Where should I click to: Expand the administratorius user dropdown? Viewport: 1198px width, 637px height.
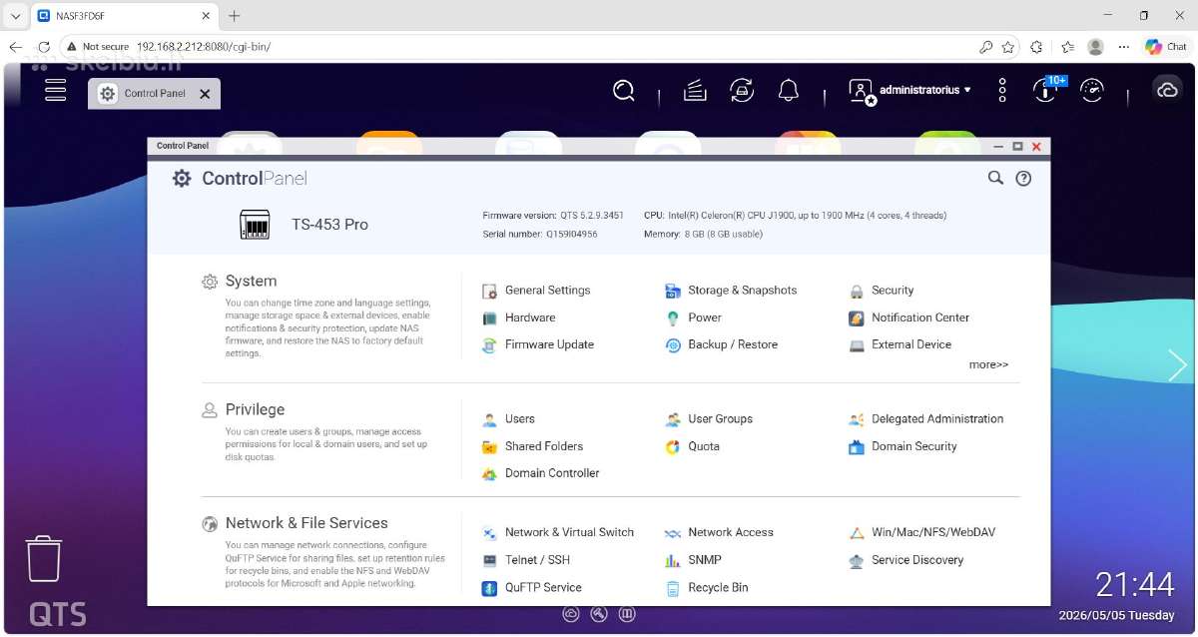click(x=910, y=91)
